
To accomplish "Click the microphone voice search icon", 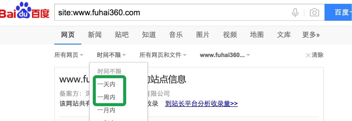I will (x=295, y=12).
